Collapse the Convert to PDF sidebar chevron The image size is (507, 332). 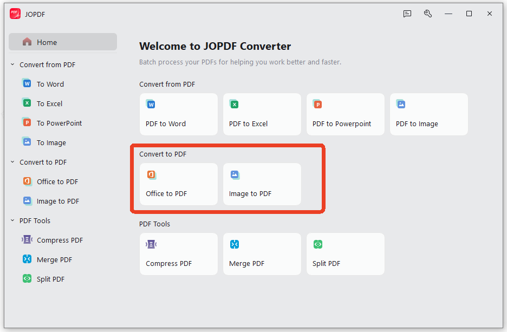click(12, 162)
